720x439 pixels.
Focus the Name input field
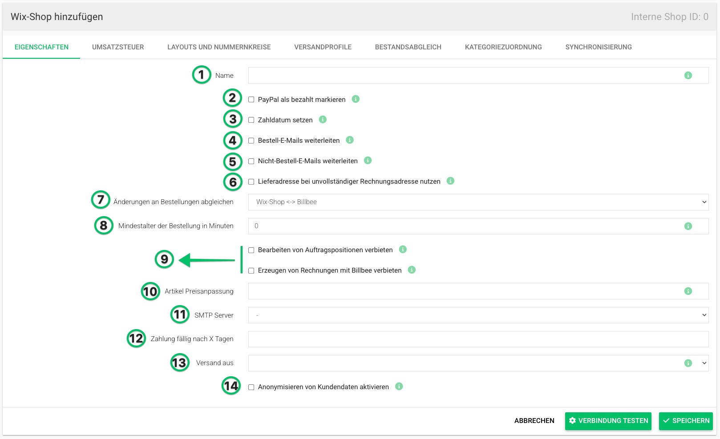(x=478, y=76)
